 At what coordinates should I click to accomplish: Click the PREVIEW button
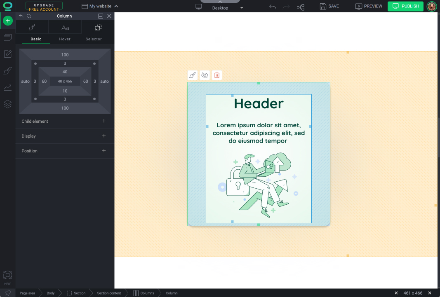tap(369, 6)
